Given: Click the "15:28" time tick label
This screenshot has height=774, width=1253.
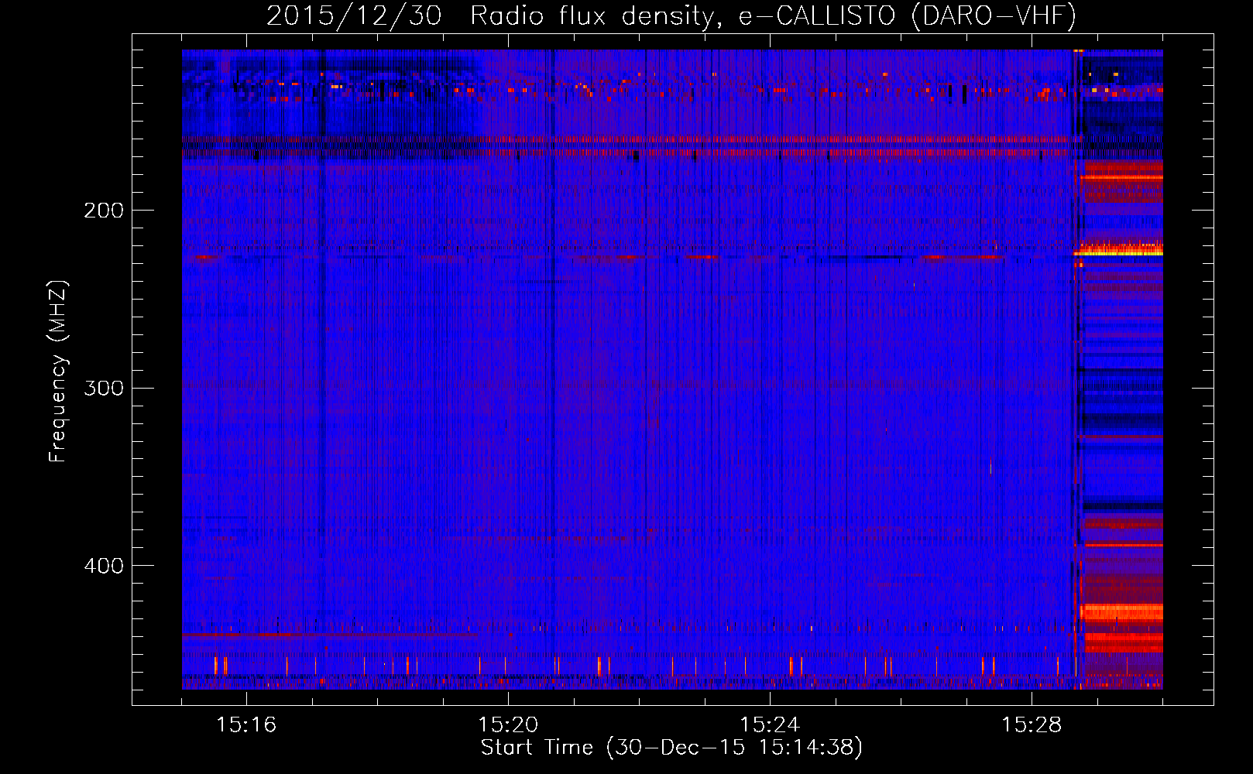Looking at the screenshot, I should click(x=1032, y=724).
